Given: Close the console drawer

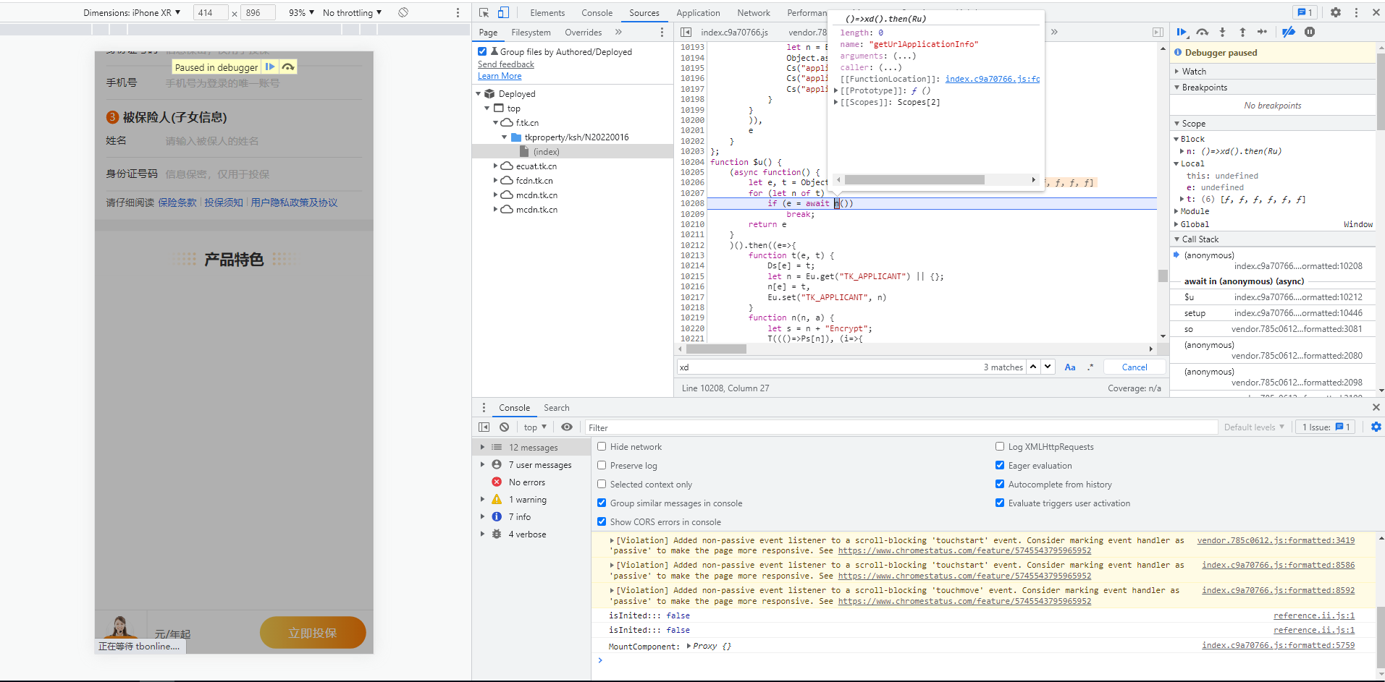Looking at the screenshot, I should 1376,407.
